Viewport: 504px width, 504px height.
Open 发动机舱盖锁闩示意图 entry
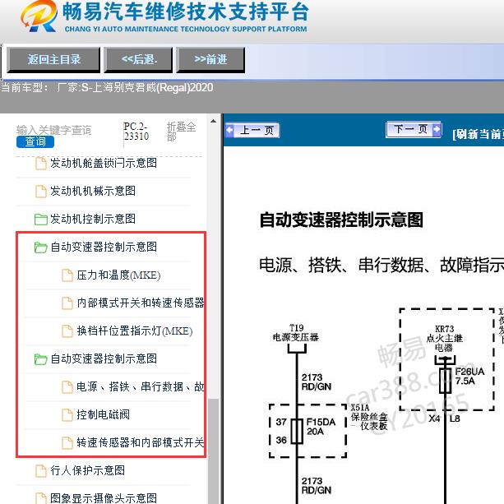point(104,163)
